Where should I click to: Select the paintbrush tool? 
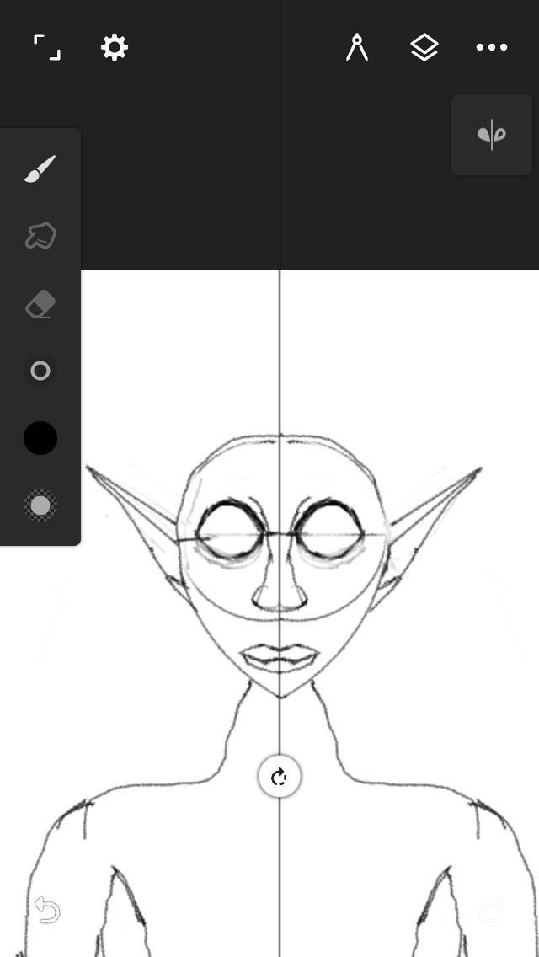tap(40, 169)
